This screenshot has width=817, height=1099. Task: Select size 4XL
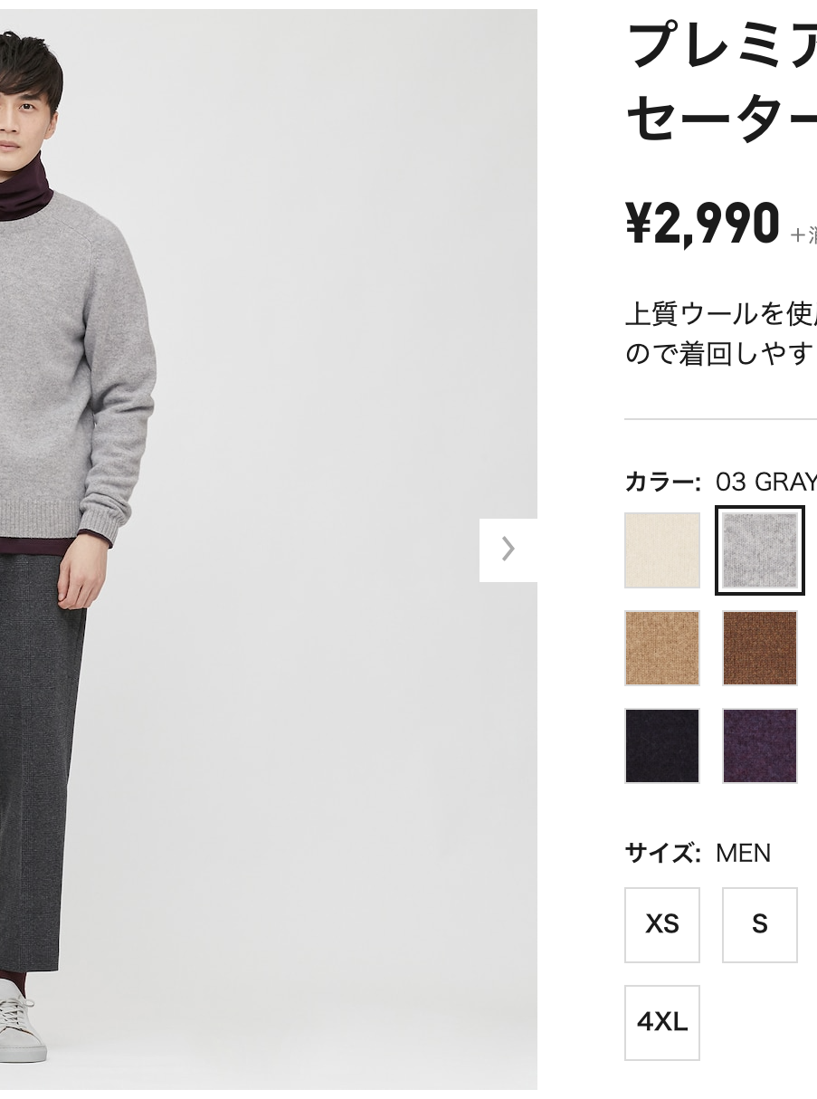click(x=662, y=1023)
